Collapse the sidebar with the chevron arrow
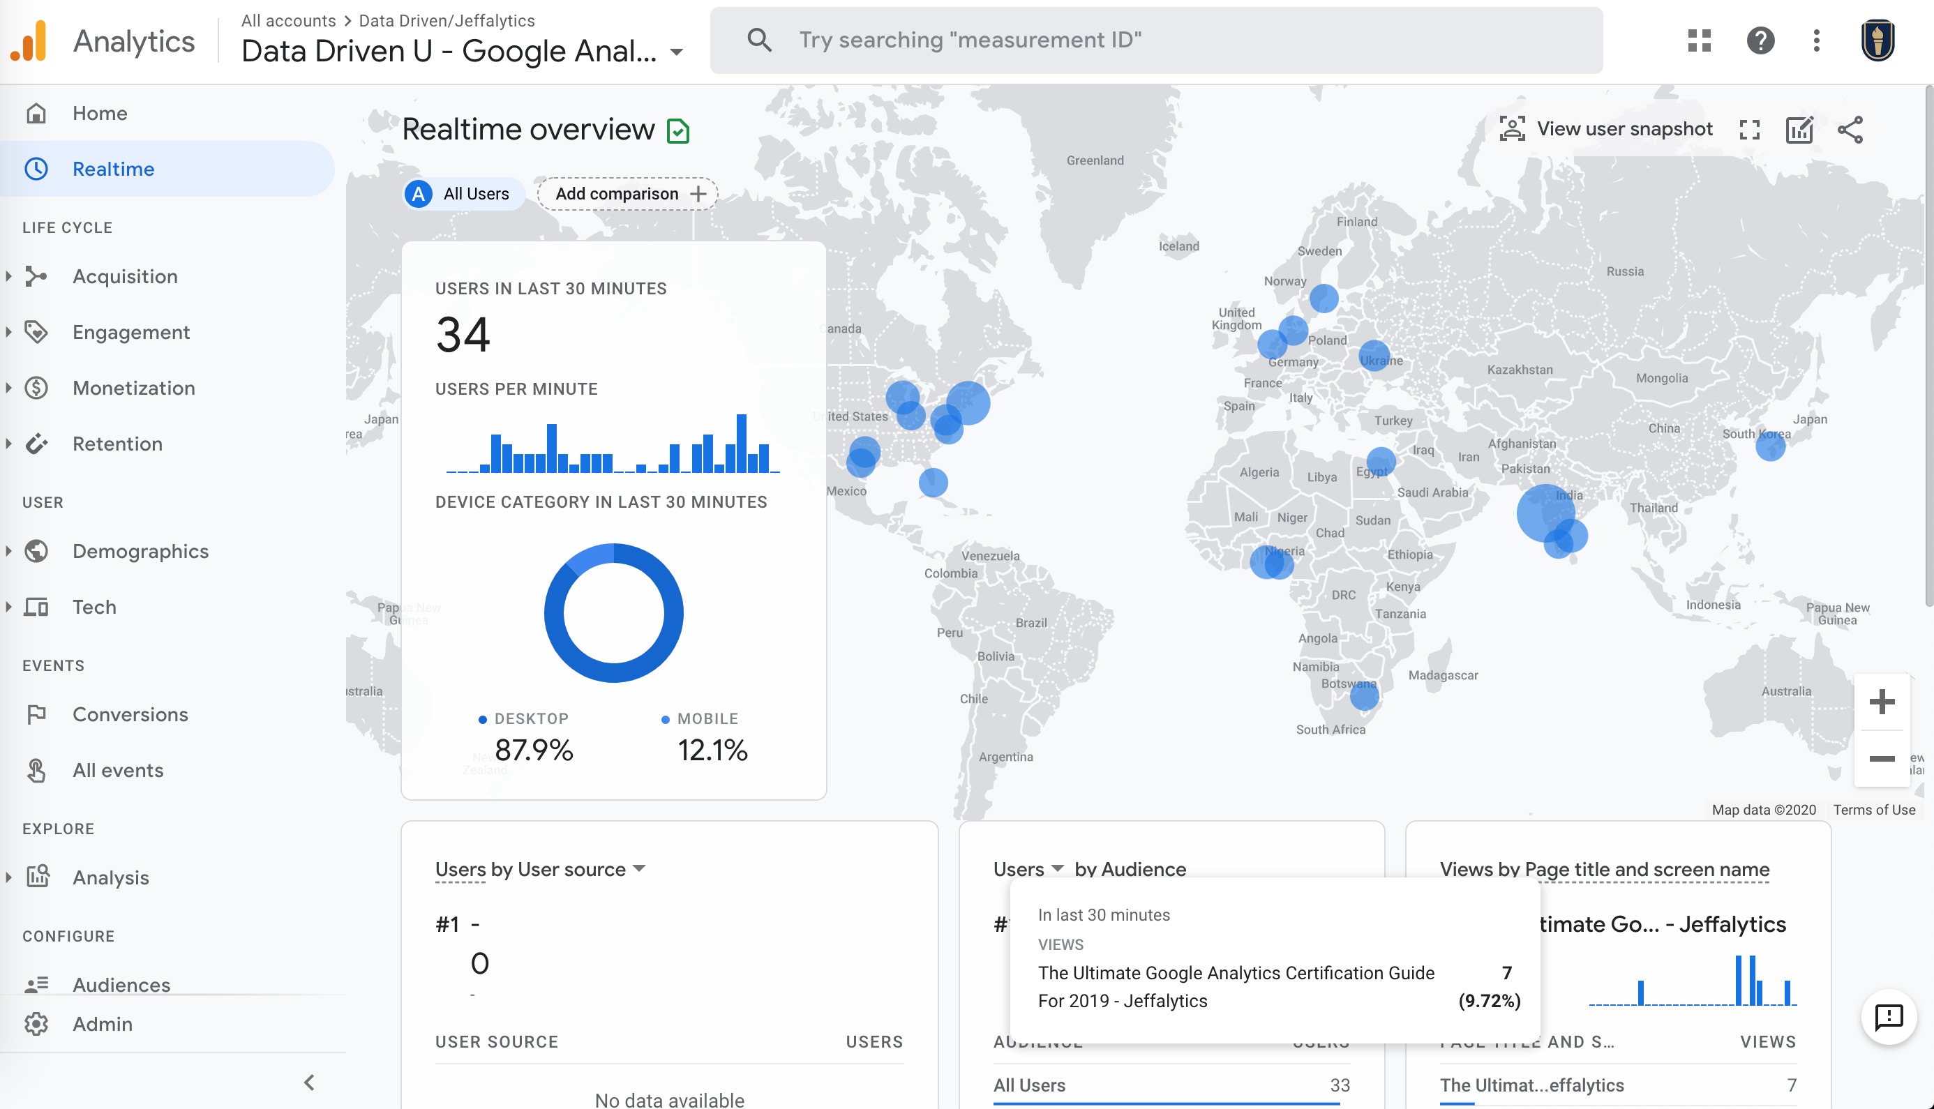The width and height of the screenshot is (1934, 1109). coord(308,1082)
